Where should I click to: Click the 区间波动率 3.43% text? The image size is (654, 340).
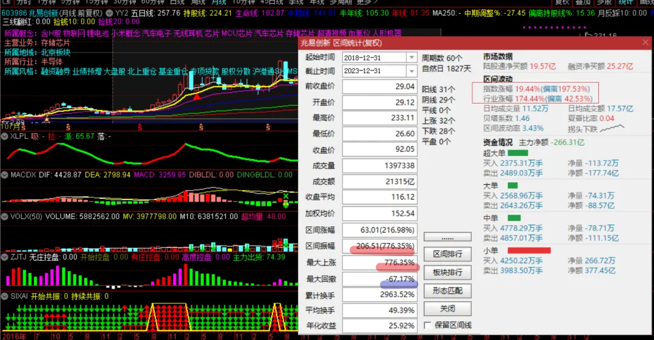tap(514, 128)
